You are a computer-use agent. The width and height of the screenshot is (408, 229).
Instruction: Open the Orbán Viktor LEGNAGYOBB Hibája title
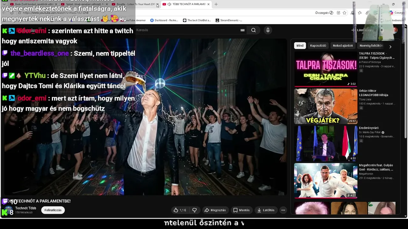pyautogui.click(x=374, y=93)
